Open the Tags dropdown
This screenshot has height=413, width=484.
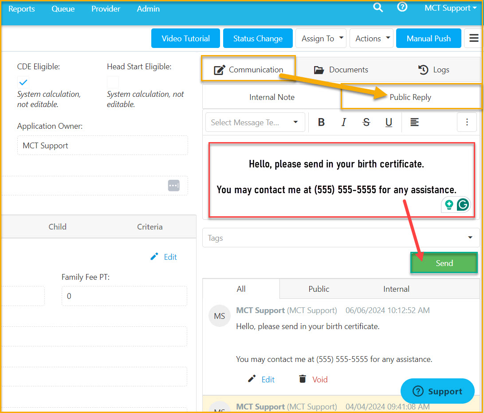point(341,238)
